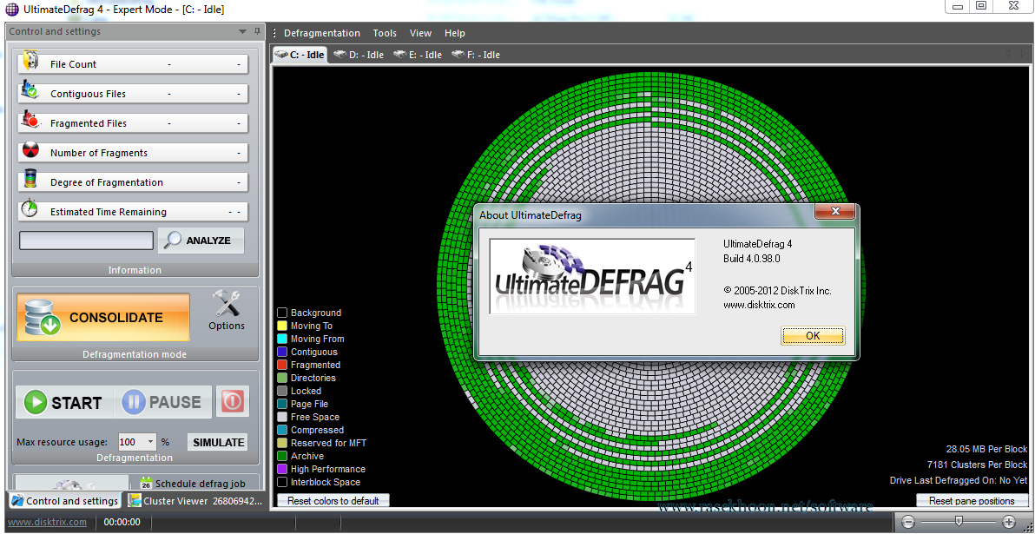Adjust the zoom slider at bottom right
Image resolution: width=1035 pixels, height=534 pixels.
pos(959,522)
